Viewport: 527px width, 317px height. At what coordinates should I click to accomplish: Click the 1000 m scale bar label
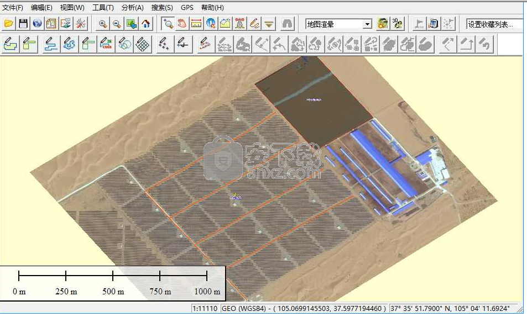click(207, 291)
